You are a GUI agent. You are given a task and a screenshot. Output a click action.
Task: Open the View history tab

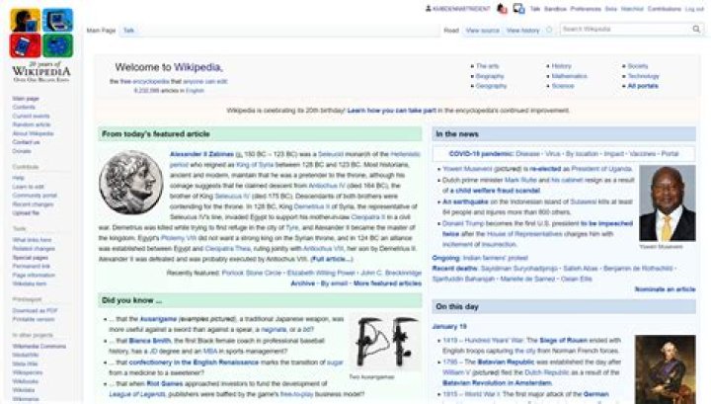pos(522,31)
